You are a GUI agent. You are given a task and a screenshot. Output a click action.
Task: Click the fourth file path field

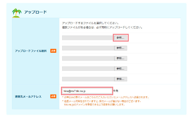tap(88, 69)
